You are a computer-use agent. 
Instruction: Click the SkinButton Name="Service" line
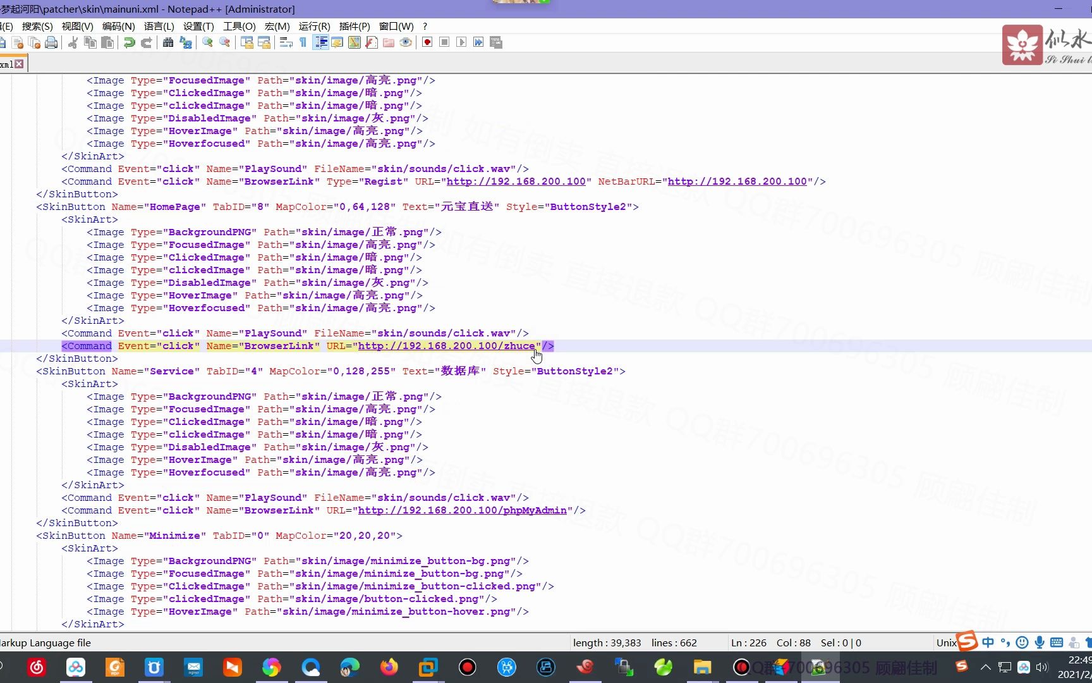[x=331, y=371]
